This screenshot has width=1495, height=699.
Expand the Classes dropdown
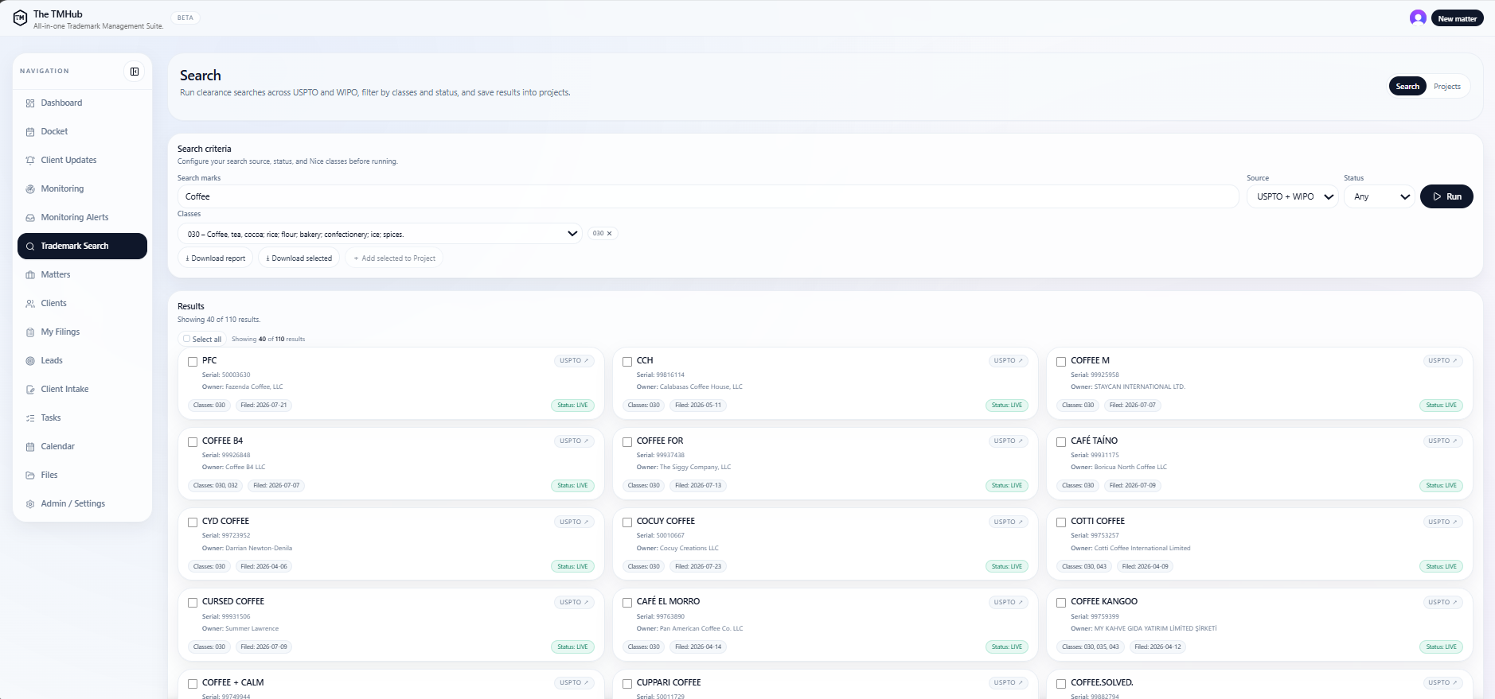click(380, 234)
